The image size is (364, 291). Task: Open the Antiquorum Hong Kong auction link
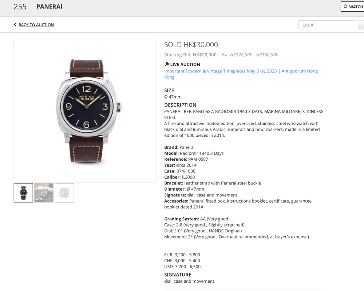241,74
